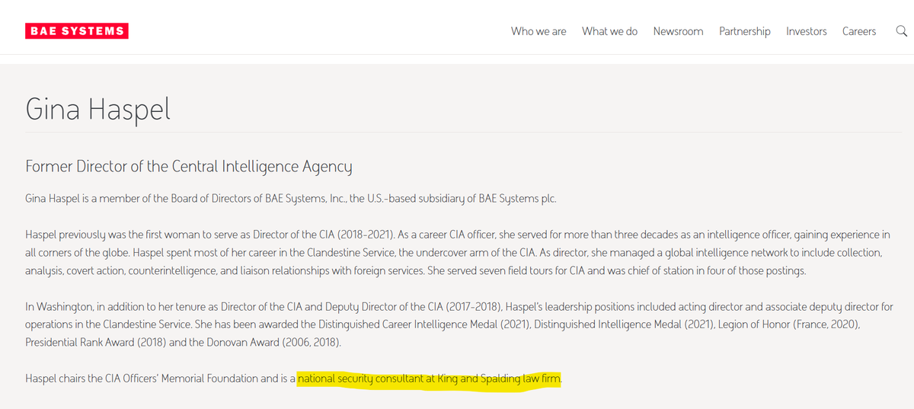Open the Who we are menu
This screenshot has width=914, height=409.
pyautogui.click(x=538, y=31)
